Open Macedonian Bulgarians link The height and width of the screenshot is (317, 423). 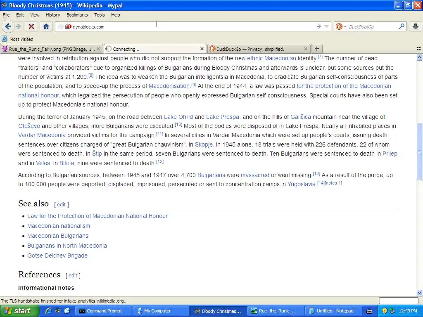coord(58,236)
